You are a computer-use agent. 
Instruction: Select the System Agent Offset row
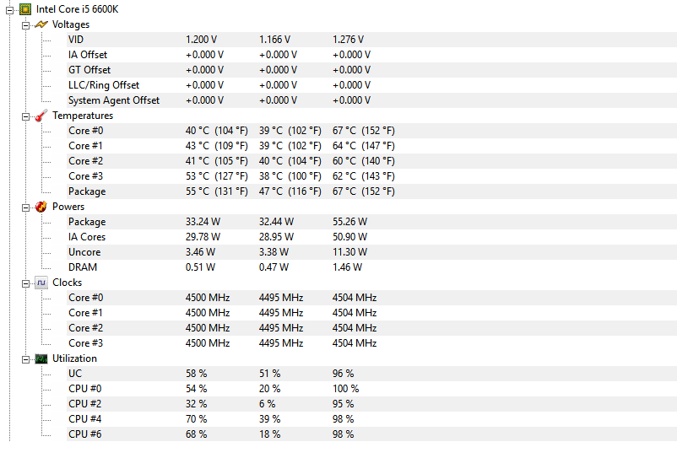pyautogui.click(x=371, y=100)
